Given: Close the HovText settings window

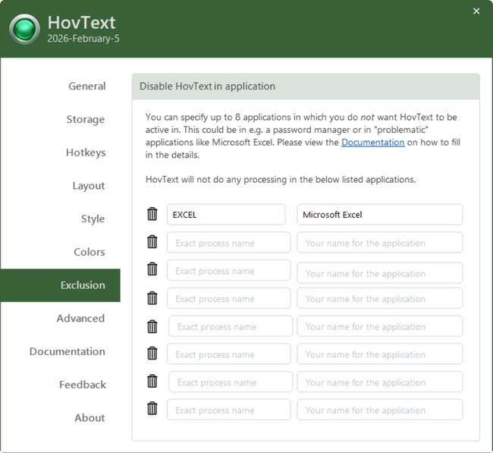Looking at the screenshot, I should 476,11.
